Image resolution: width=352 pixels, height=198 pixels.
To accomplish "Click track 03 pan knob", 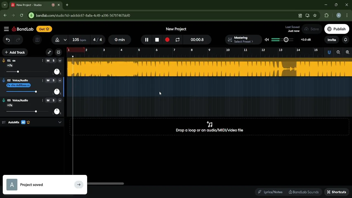I will [x=57, y=111].
